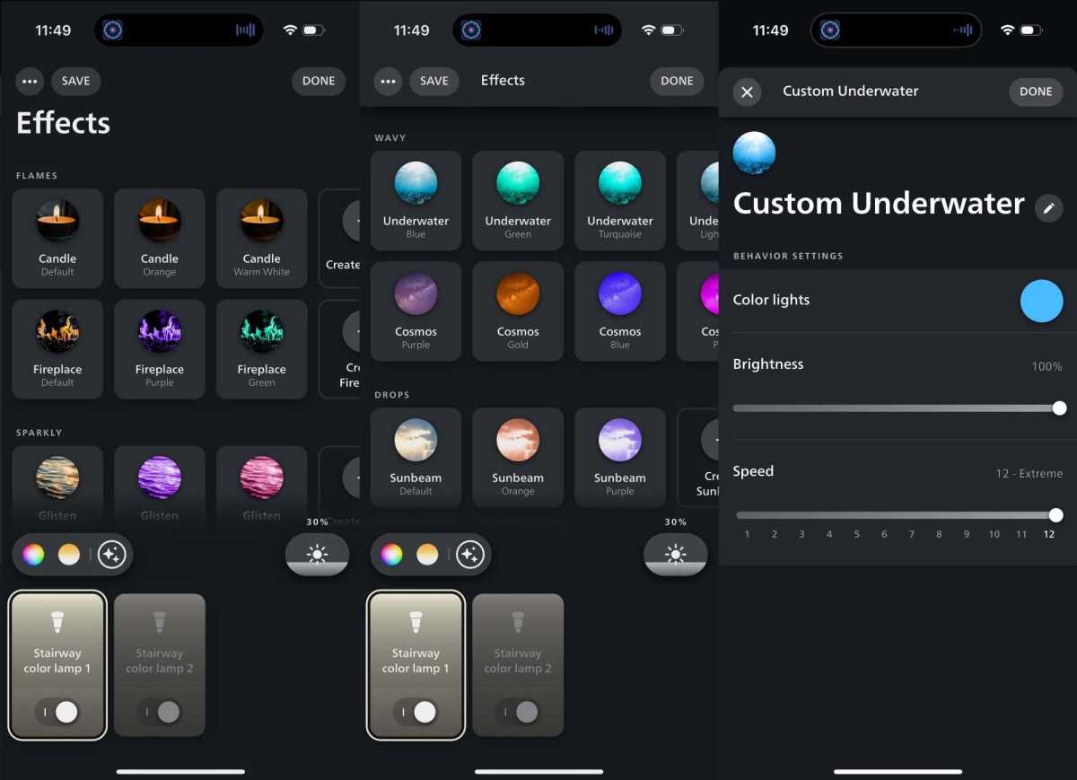1077x780 pixels.
Task: Tap sparkle effects icon on Flames screen
Action: pos(111,555)
